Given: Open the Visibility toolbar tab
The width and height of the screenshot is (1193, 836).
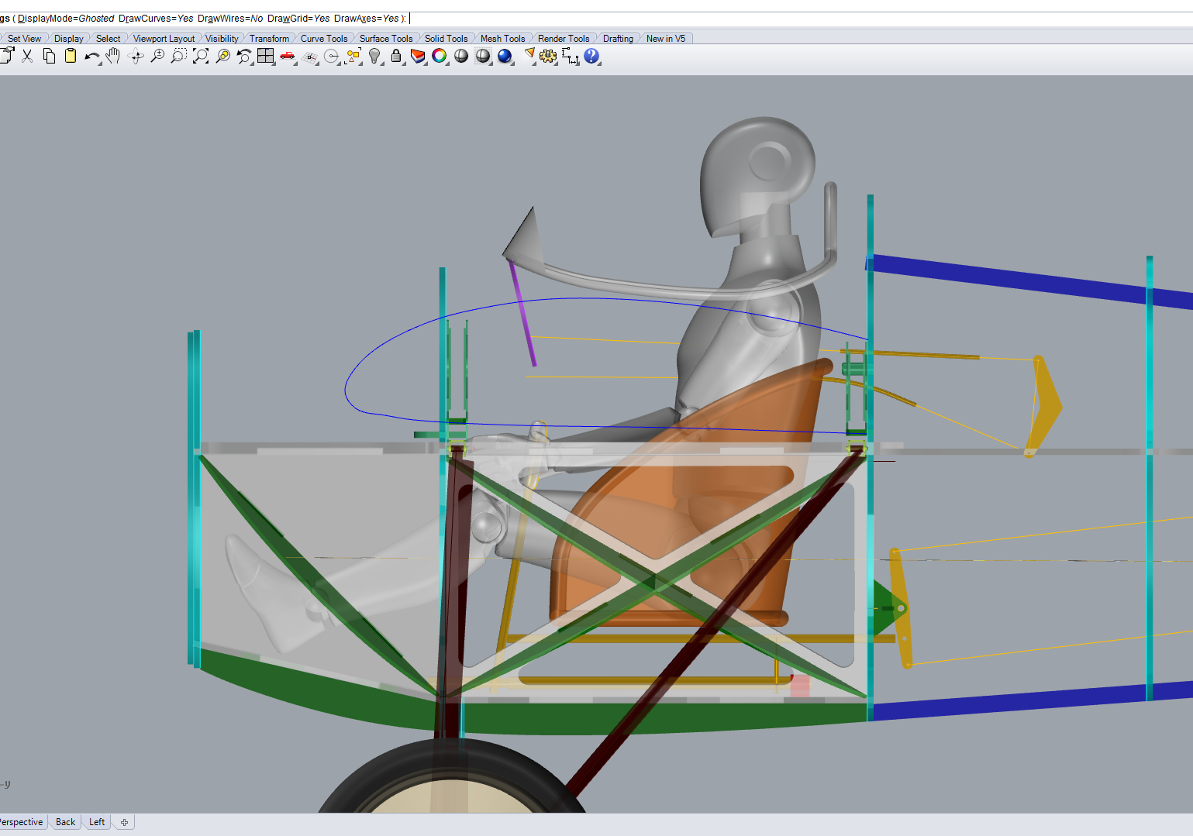Looking at the screenshot, I should click(x=222, y=39).
